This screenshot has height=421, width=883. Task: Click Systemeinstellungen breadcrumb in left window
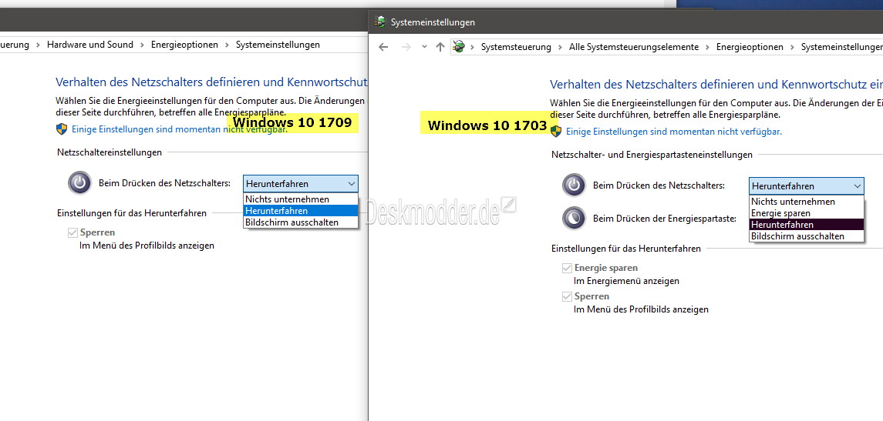tap(278, 45)
